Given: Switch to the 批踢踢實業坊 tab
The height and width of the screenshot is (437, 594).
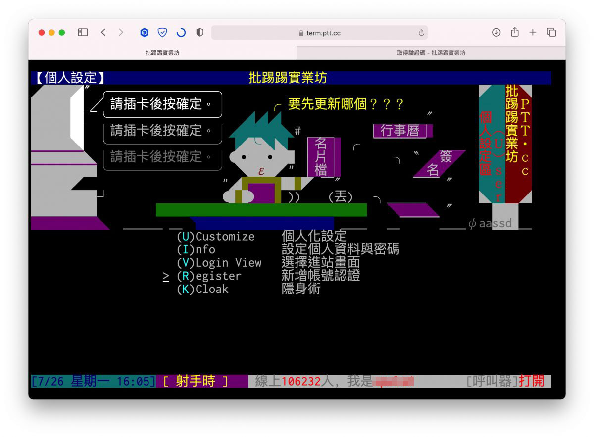Looking at the screenshot, I should [x=162, y=53].
